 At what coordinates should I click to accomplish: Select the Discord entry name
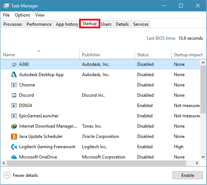[x=26, y=95]
